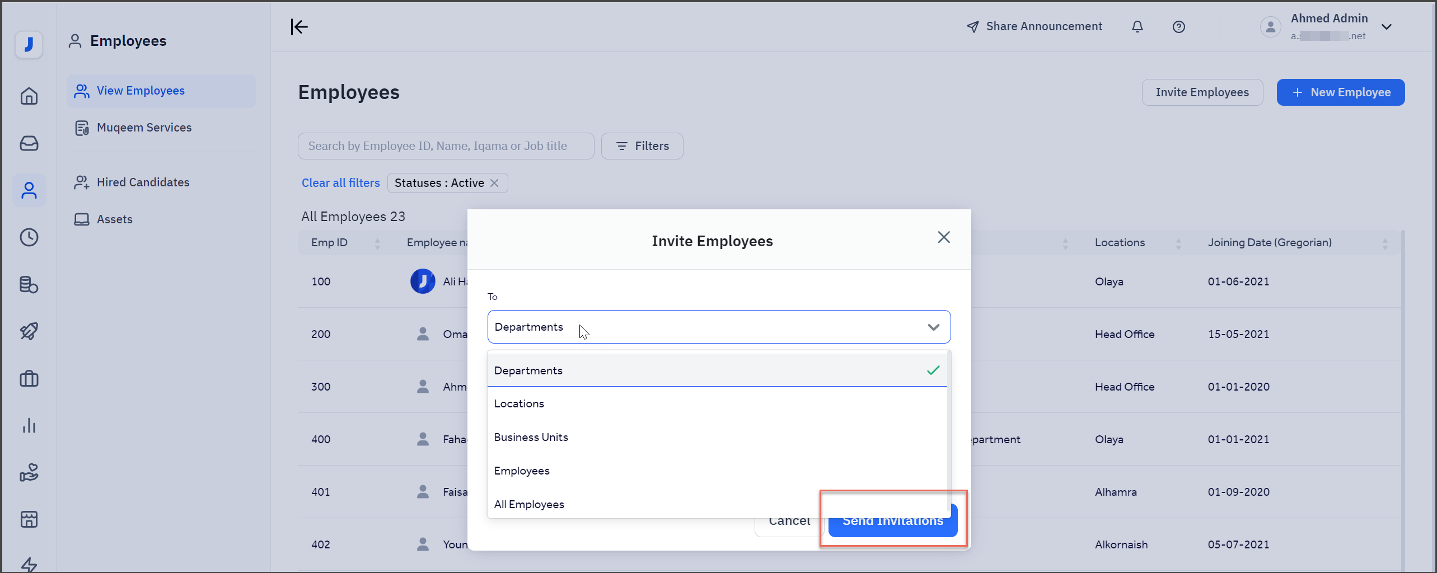
Task: Click the Clear all filters link
Action: pos(340,182)
